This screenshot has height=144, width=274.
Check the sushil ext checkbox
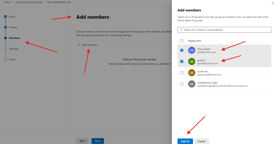point(182,73)
